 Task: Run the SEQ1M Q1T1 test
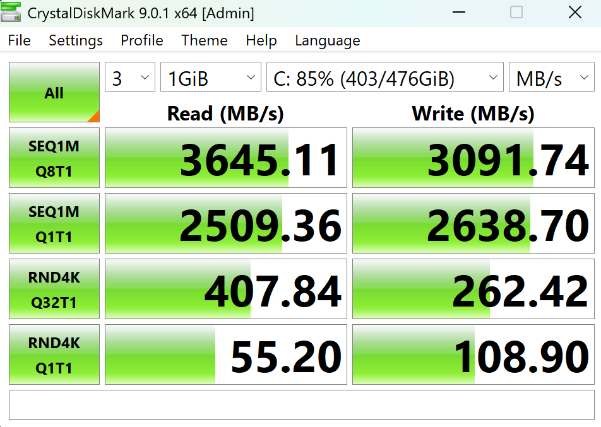54,223
